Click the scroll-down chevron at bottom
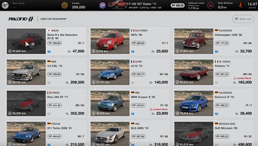 [129, 143]
